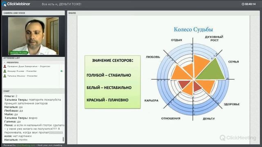Click the 'ДУХОВНЫЙ РОСТ' wheel label
The width and height of the screenshot is (262, 147).
tap(214, 38)
